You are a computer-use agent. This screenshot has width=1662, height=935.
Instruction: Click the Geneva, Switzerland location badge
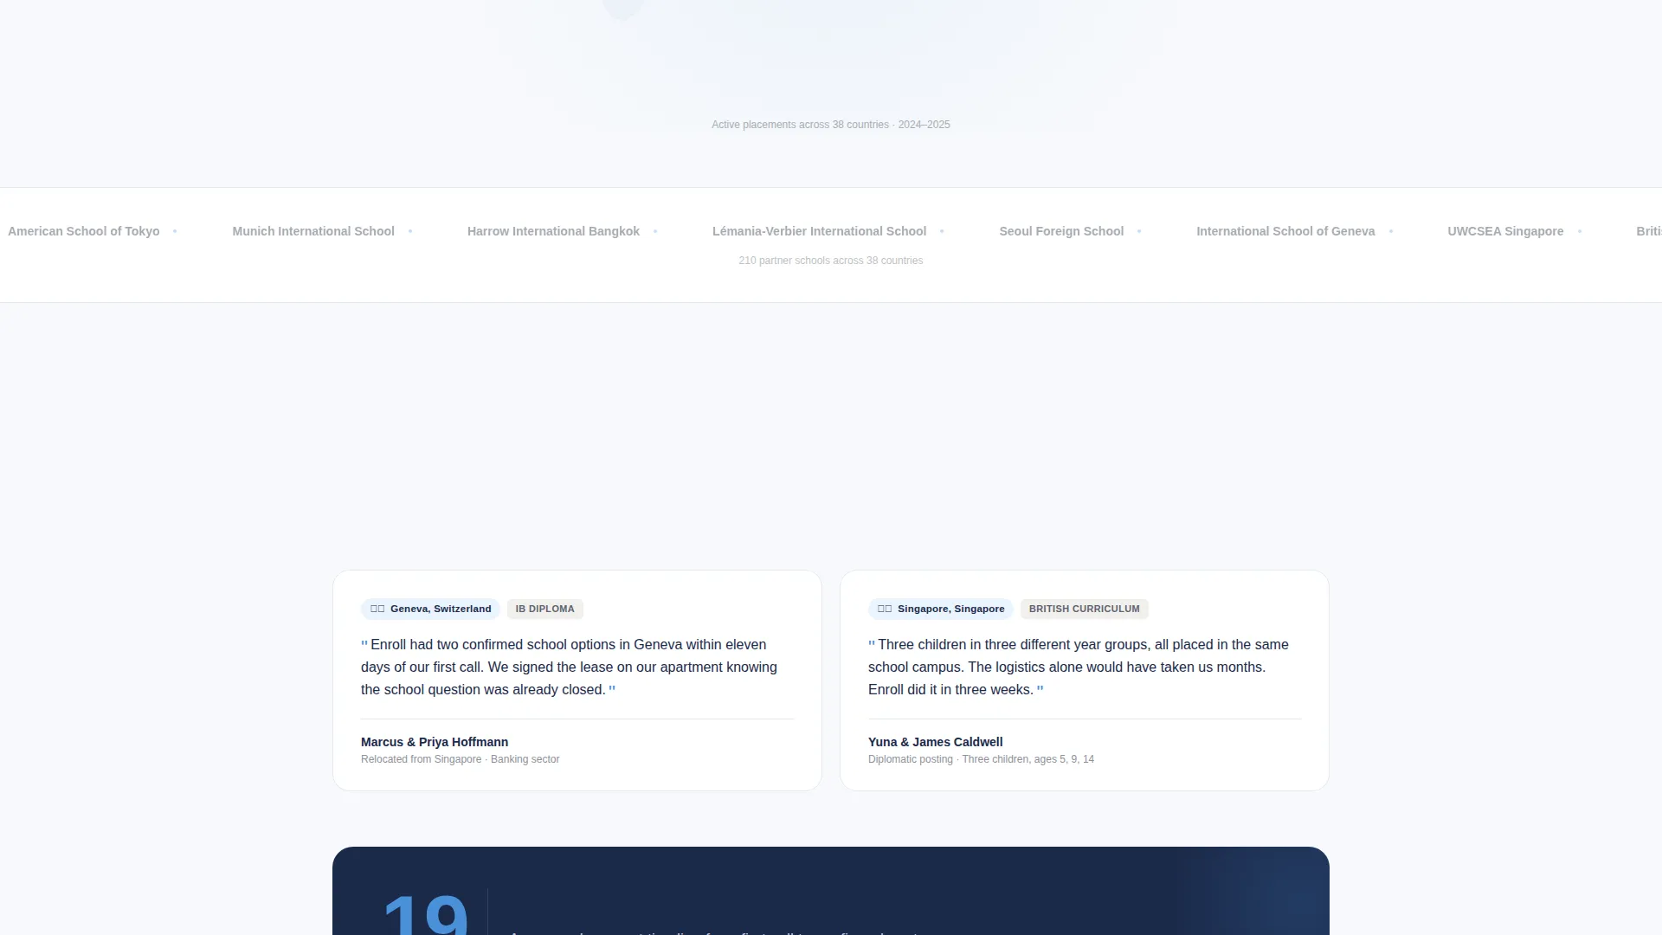click(x=430, y=609)
